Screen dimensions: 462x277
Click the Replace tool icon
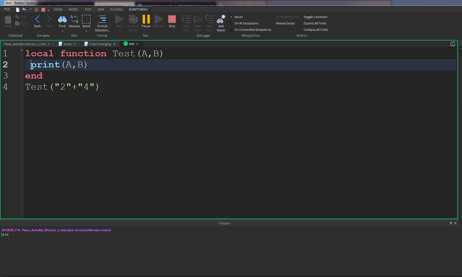coord(74,19)
